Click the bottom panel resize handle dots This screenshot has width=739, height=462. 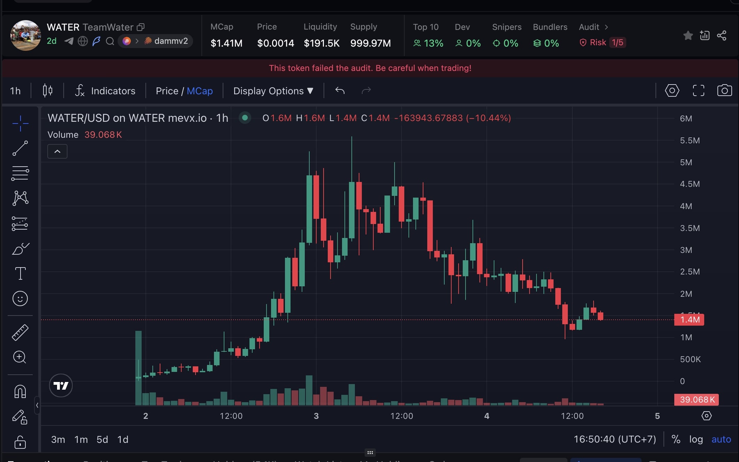click(x=370, y=453)
